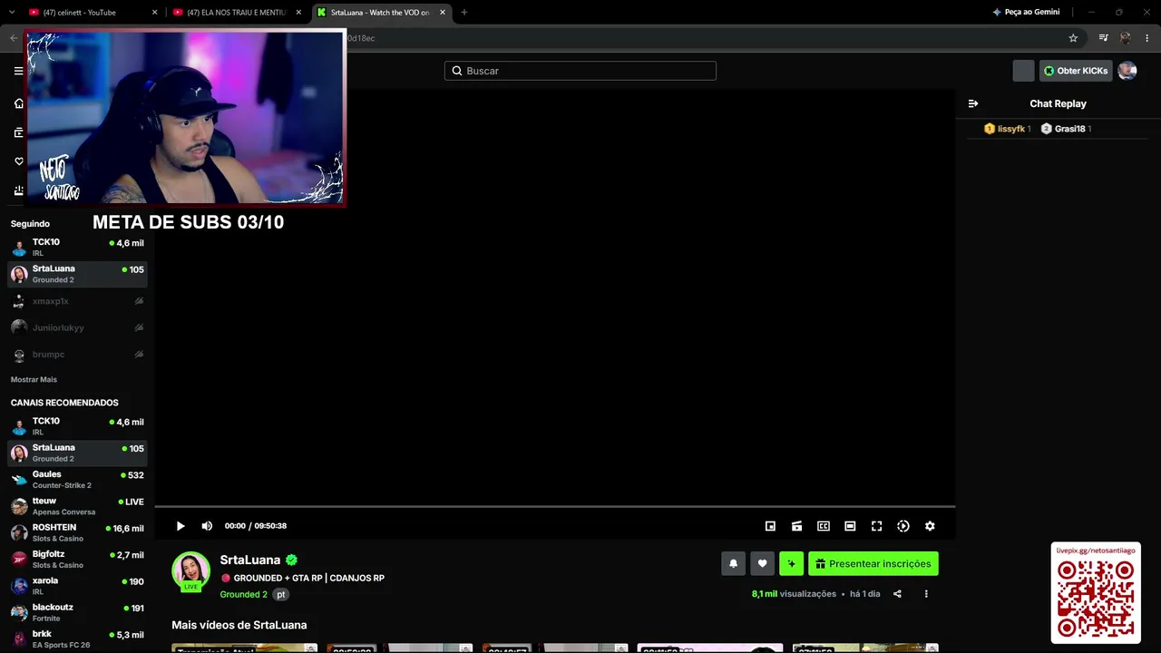
Task: Collapse the Chat Replay panel
Action: (x=973, y=103)
